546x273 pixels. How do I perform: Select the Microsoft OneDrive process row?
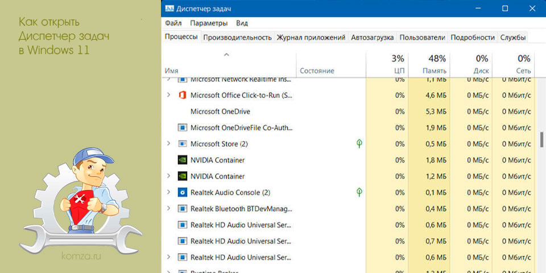[348, 111]
